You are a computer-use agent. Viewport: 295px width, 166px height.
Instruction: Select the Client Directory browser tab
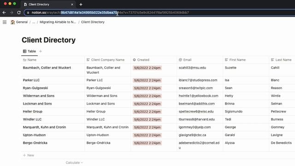pos(48,4)
